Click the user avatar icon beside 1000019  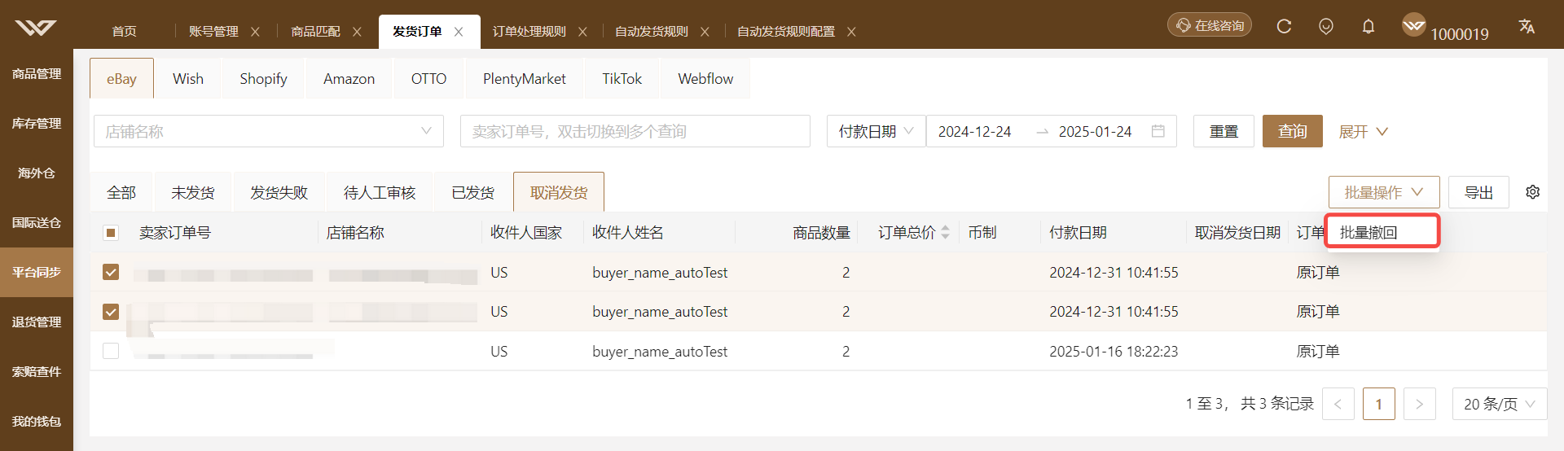pos(1414,25)
